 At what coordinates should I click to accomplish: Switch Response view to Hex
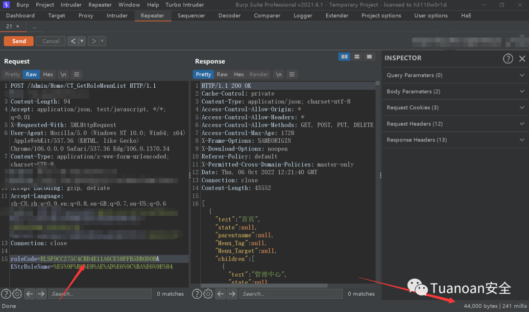pyautogui.click(x=239, y=75)
